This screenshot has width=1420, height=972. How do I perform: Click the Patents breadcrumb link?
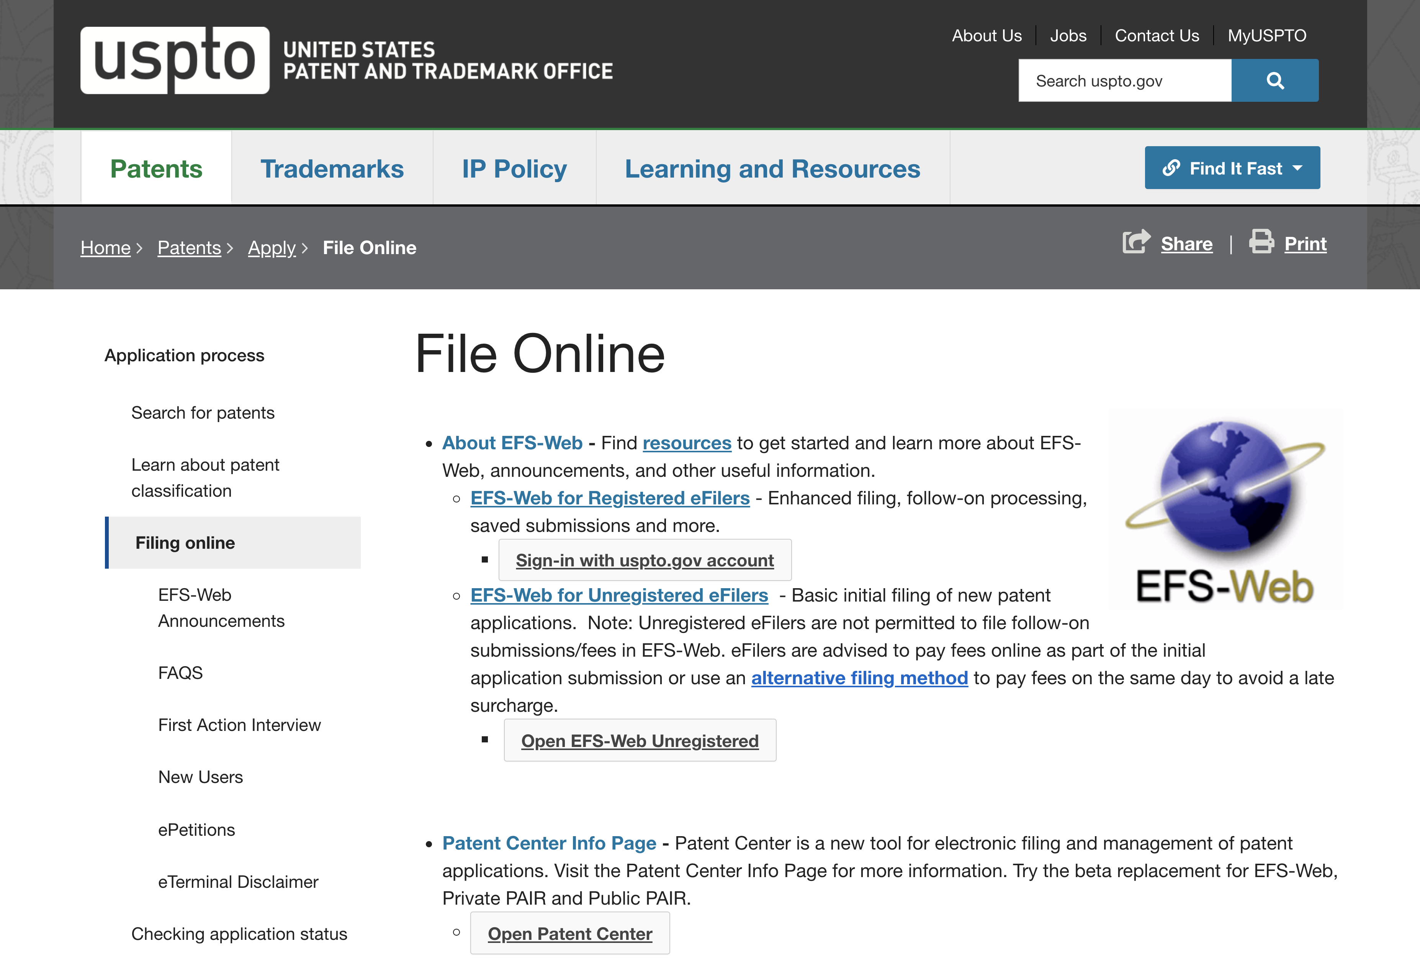[189, 248]
